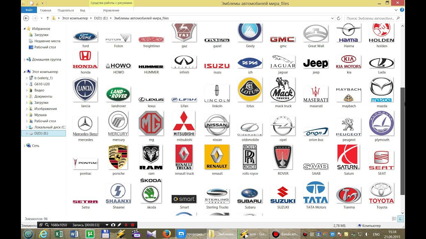Viewport: 426px width, 239px height.
Task: Click the scrollbar down arrow
Action: (x=403, y=213)
